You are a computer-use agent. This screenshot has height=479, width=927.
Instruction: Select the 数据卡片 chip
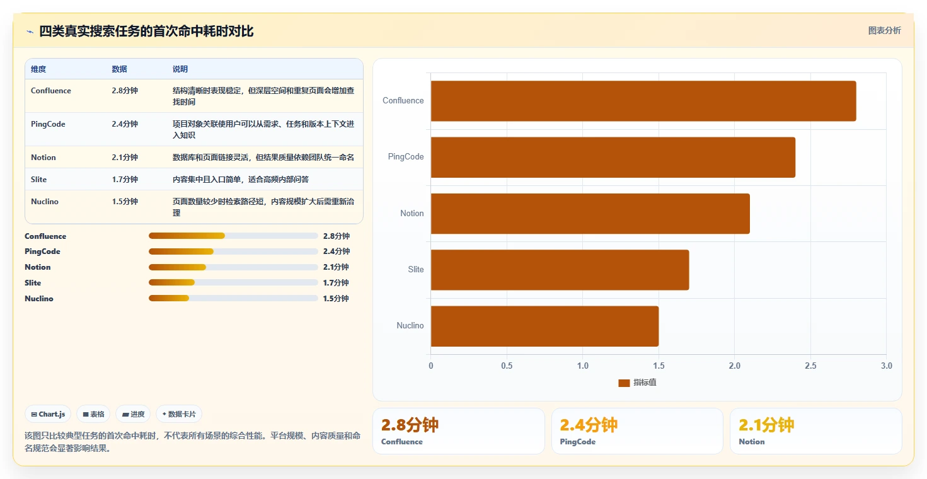[x=179, y=414]
